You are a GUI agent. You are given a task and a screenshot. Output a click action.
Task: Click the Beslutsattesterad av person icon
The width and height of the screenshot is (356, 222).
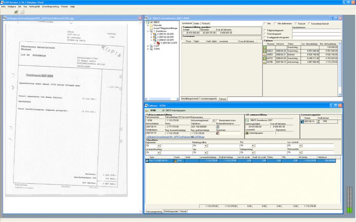(x=218, y=127)
